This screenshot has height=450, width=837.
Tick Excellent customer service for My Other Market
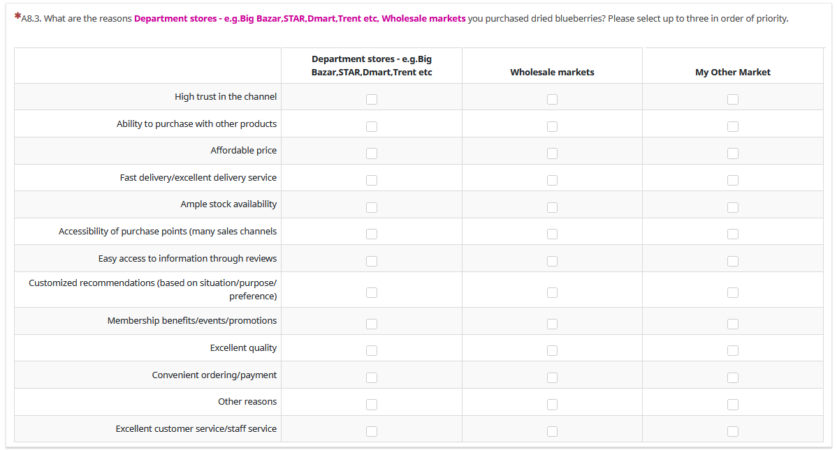(x=732, y=431)
